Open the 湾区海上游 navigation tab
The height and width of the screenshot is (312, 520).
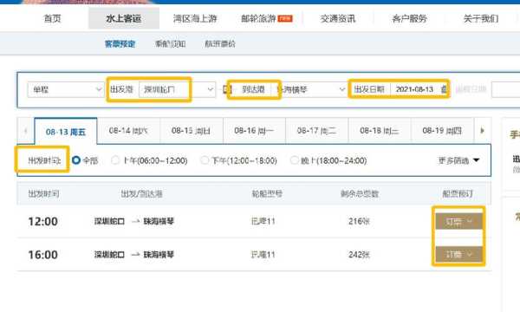pyautogui.click(x=195, y=18)
